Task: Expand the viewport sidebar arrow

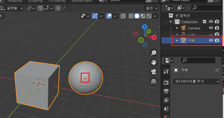Action: 159,27
